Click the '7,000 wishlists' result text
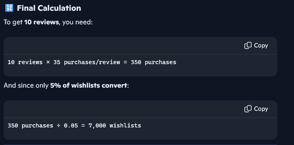Image resolution: width=294 pixels, height=145 pixels. coord(115,125)
